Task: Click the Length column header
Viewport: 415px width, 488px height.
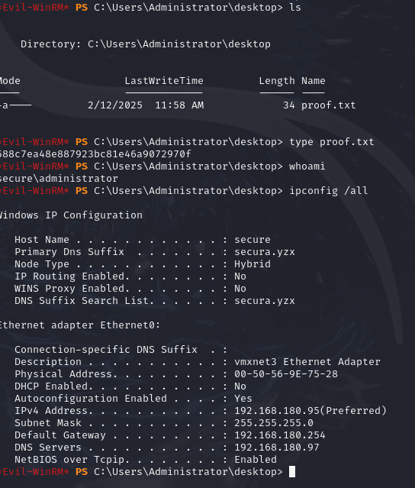Action: point(277,81)
